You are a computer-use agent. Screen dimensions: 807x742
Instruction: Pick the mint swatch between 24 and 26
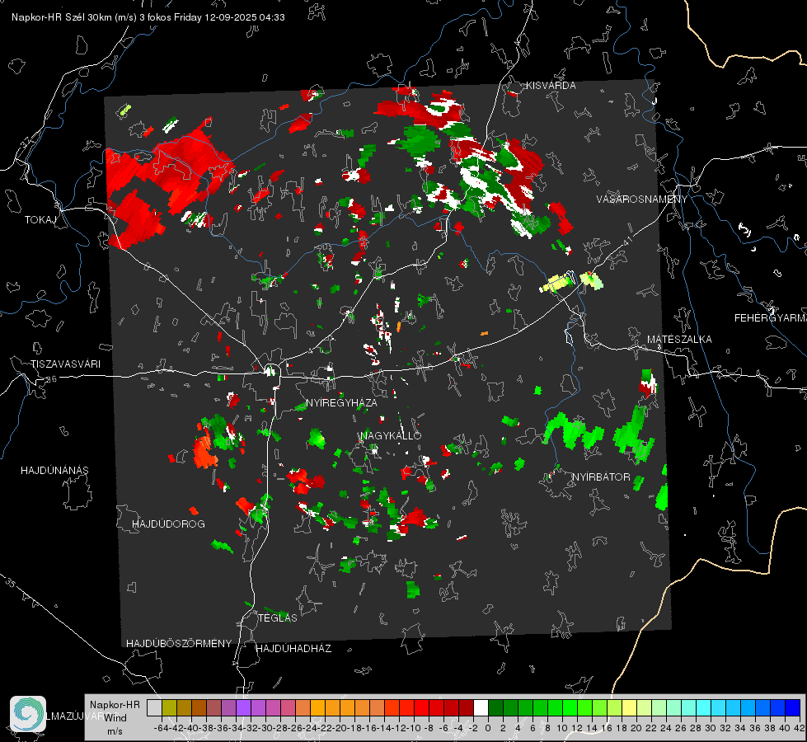pos(673,707)
